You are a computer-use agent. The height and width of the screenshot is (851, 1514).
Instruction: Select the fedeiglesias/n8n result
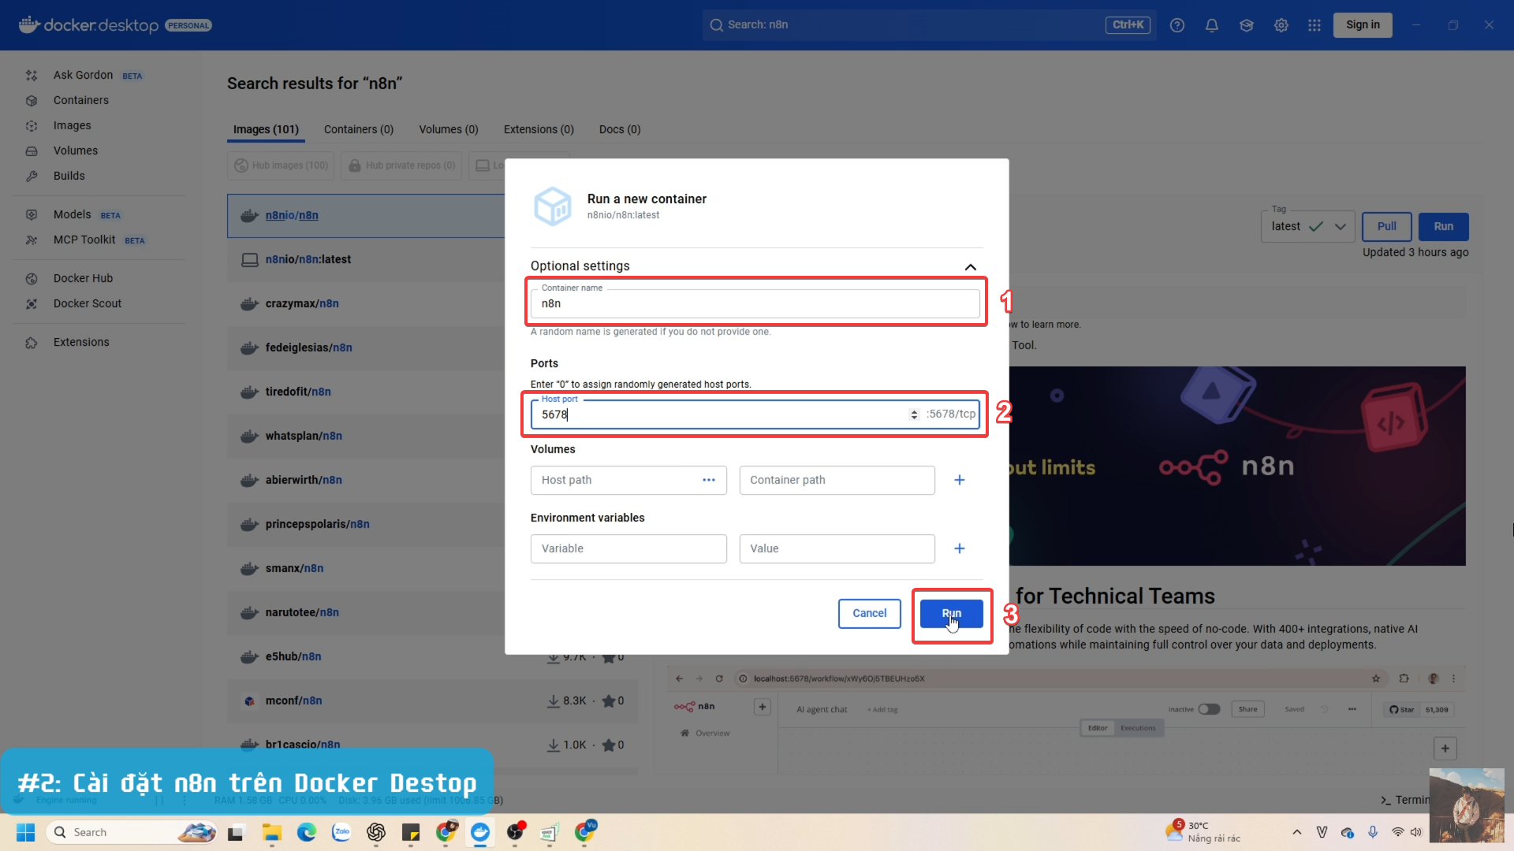[x=366, y=347]
